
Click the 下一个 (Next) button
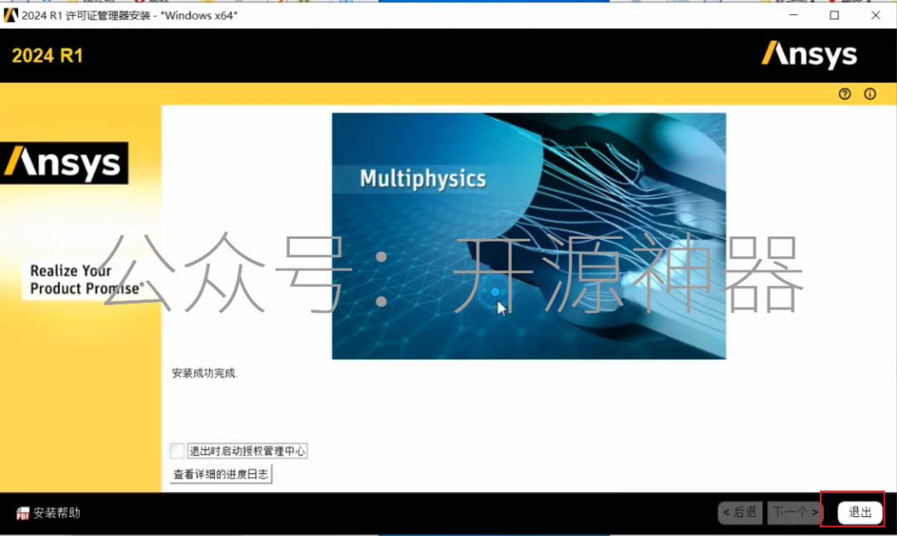(x=795, y=512)
